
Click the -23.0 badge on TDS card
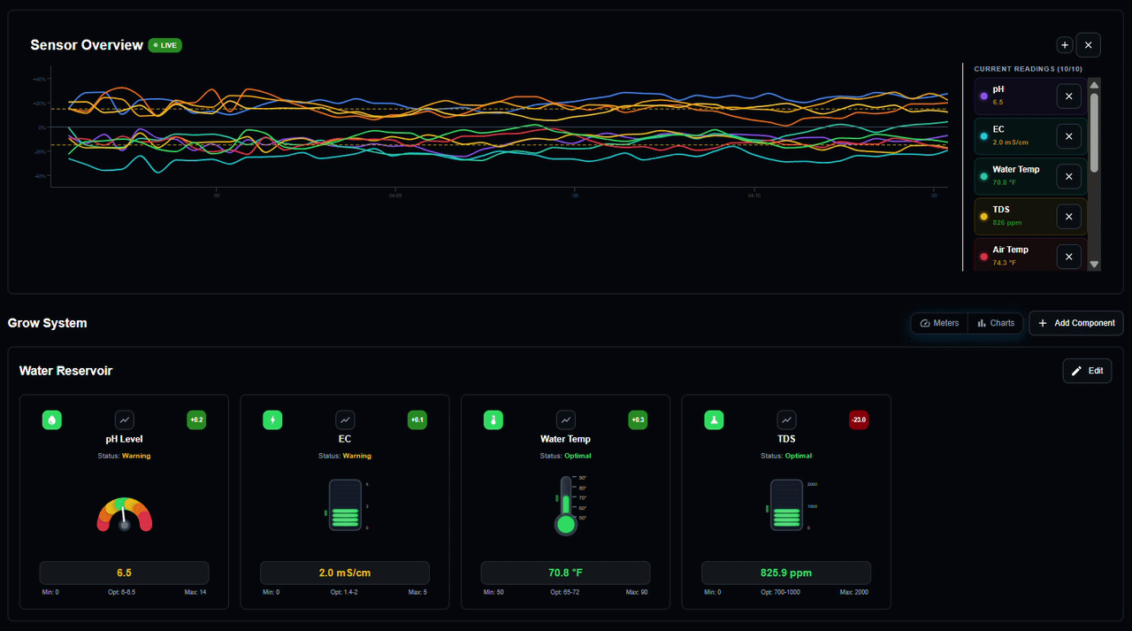(858, 419)
